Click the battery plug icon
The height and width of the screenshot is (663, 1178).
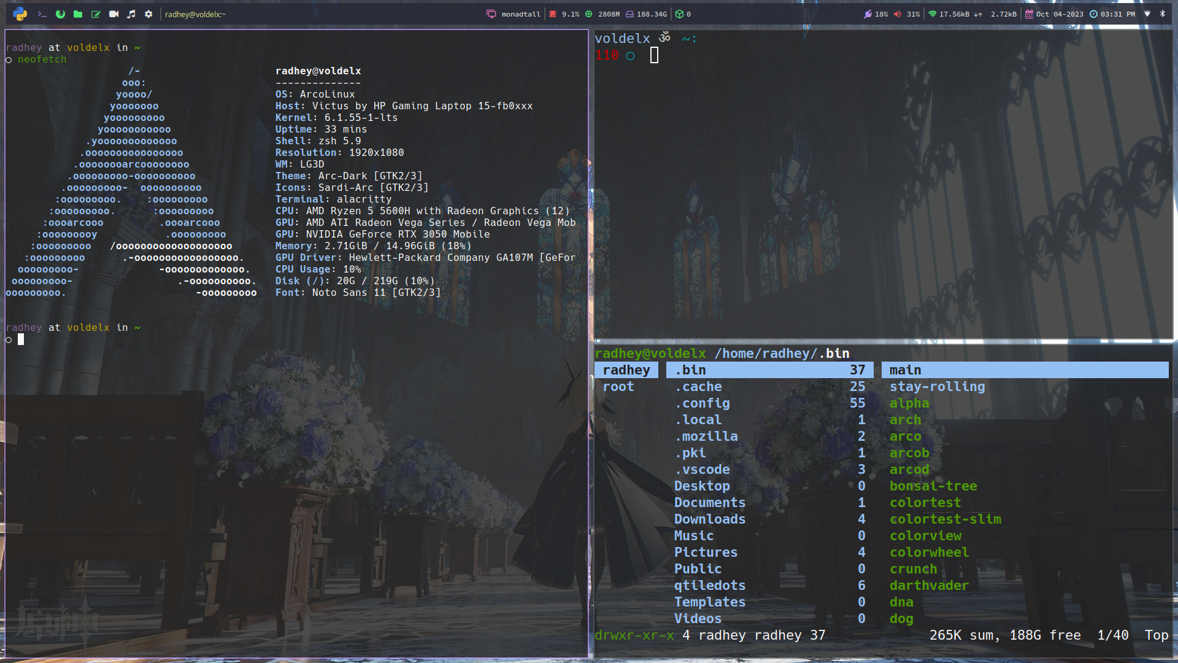click(x=868, y=14)
